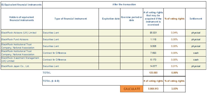
Task: Select the 0,01% voting rights percentage cell
Action: [x=174, y=66]
